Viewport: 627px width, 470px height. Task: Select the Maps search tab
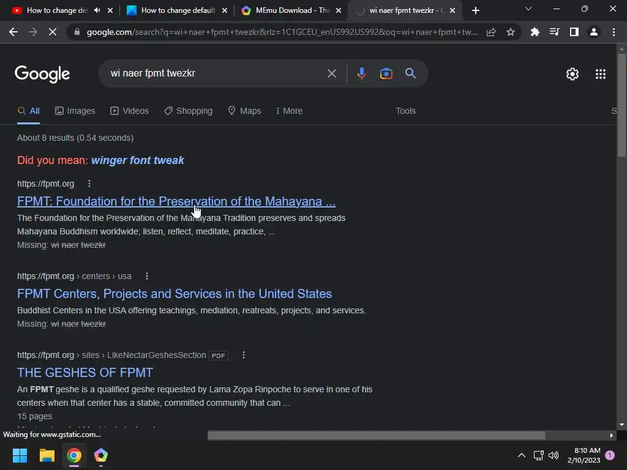[x=244, y=111]
